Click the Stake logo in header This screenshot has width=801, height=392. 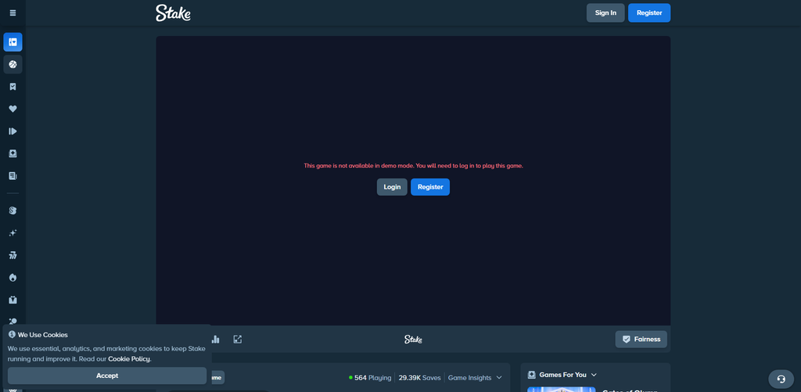click(173, 13)
